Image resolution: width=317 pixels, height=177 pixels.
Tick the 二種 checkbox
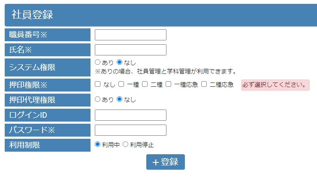click(x=145, y=84)
